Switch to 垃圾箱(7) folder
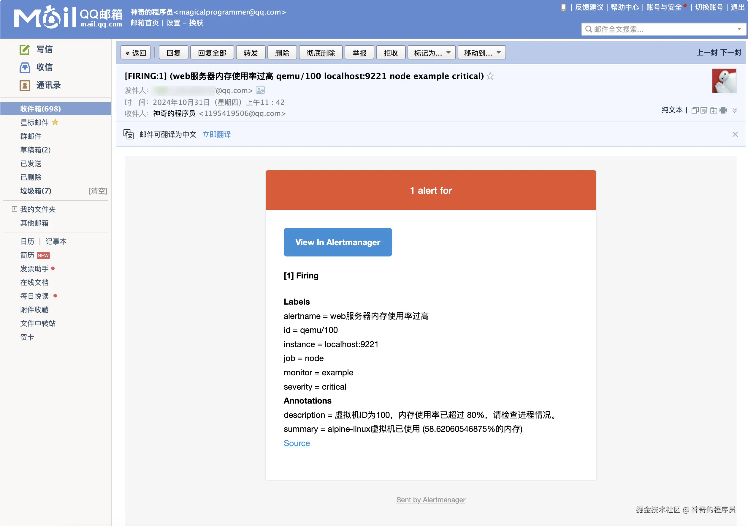The width and height of the screenshot is (748, 526). [x=35, y=191]
